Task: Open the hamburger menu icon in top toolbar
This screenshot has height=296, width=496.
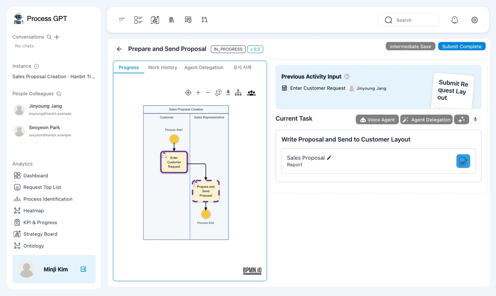Action: (122, 20)
